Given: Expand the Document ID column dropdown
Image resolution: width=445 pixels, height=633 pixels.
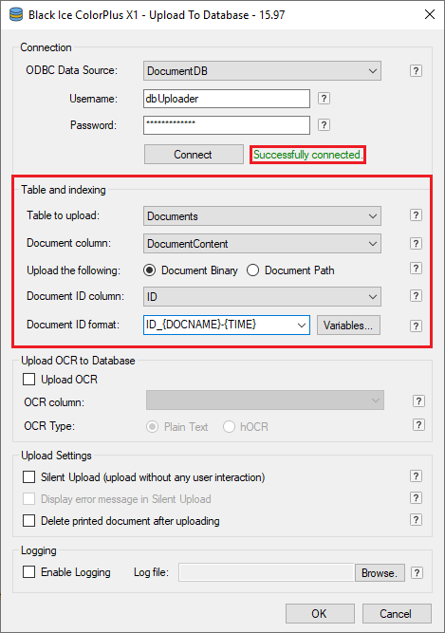Looking at the screenshot, I should (x=262, y=297).
